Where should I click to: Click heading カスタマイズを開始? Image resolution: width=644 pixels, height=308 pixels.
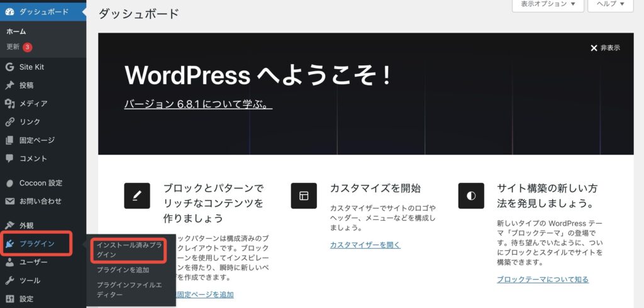click(x=375, y=189)
